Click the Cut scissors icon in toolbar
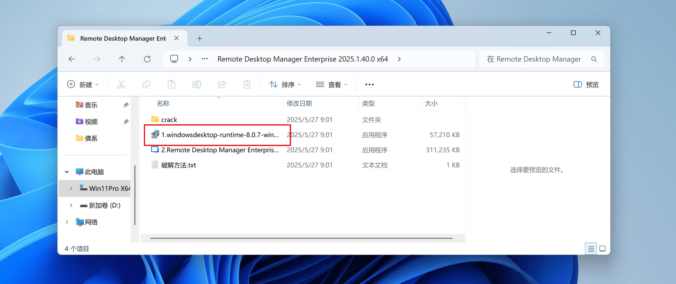The image size is (676, 284). click(121, 84)
